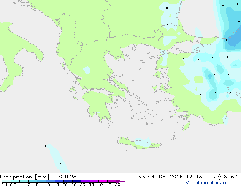241x186 pixels.
Task: Click the 'Mo 04-05-2026' date text
Action: coord(161,177)
